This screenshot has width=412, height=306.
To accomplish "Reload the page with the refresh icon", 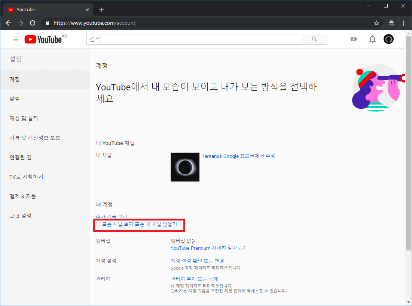I will [33, 23].
